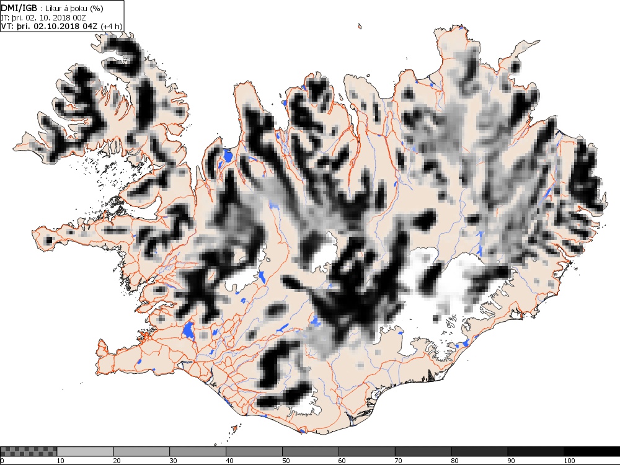Click the '20' legend scale label
Image resolution: width=620 pixels, height=465 pixels.
tap(117, 461)
